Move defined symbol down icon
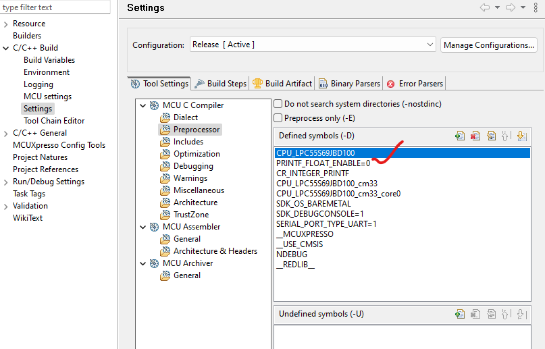Viewport: 545px width, 349px height. click(x=521, y=136)
